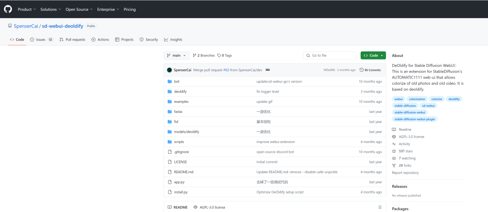Screen dimensions: 488x212
Task: Open the Actions tab
Action: 100,40
